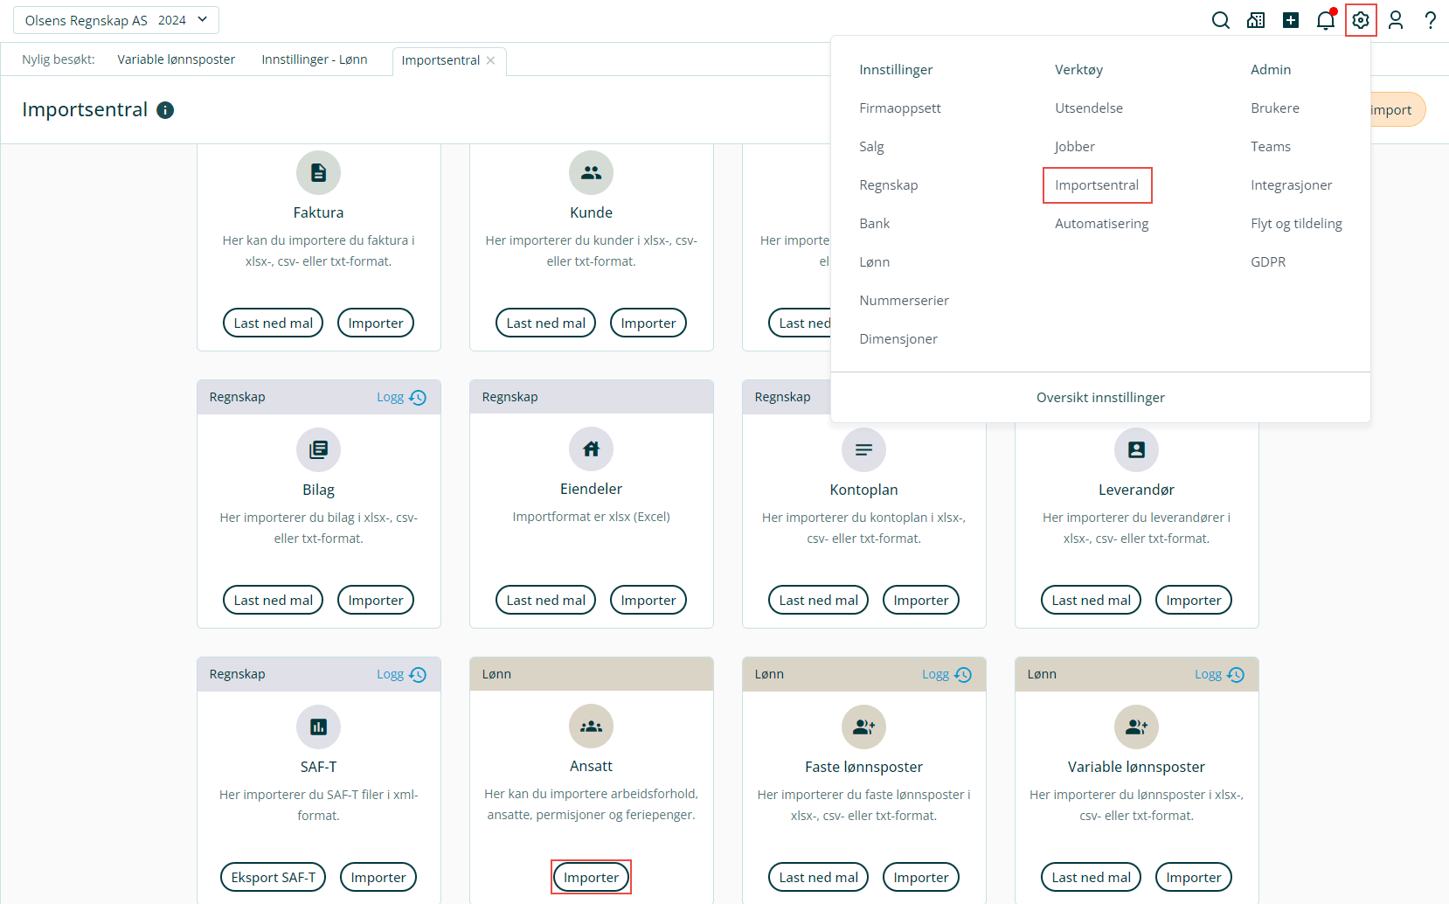1449x904 pixels.
Task: Close the Importsentral tab
Action: point(491,60)
